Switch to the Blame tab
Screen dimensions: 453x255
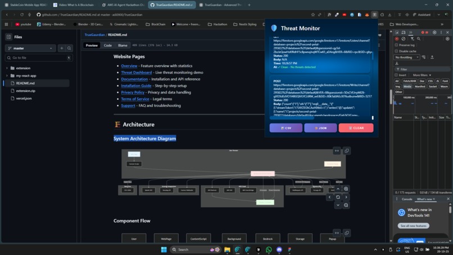(x=123, y=45)
